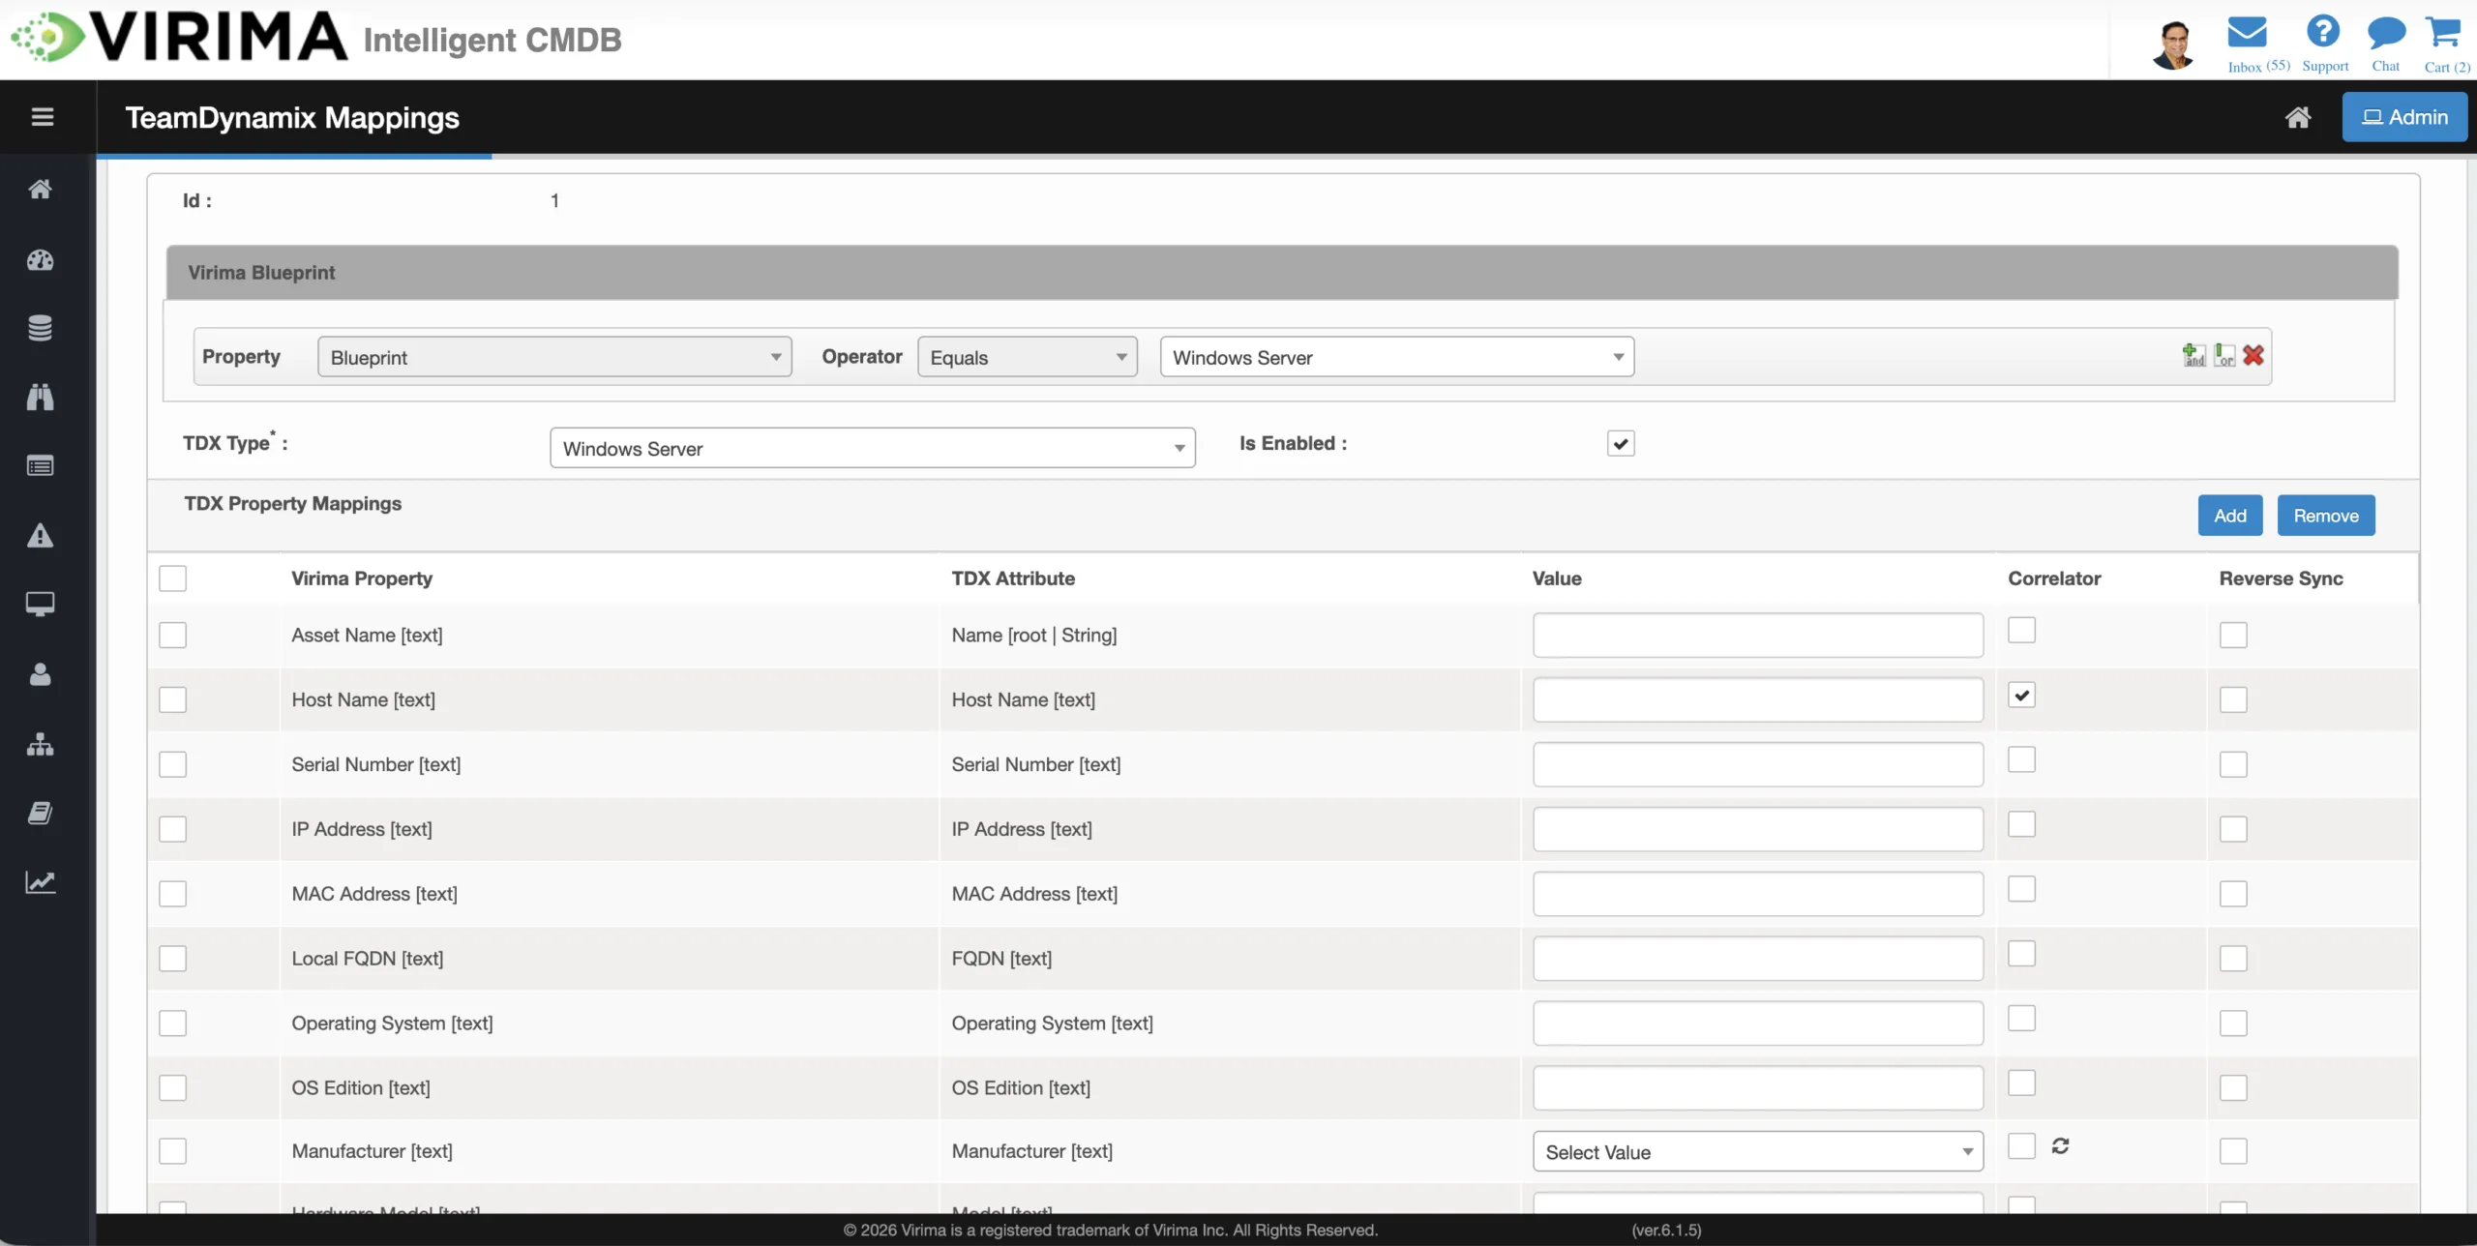The image size is (2477, 1246).
Task: Open the warning triangle icon in sidebar
Action: pyautogui.click(x=40, y=535)
